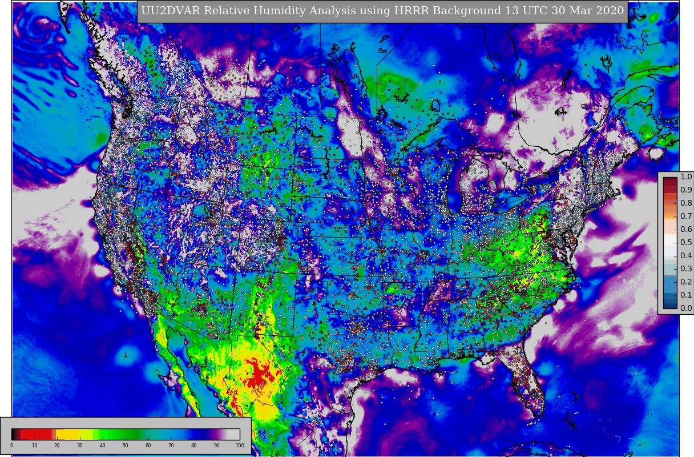
Task: Click the 0.0 label on vertical colorbar
Action: [686, 308]
